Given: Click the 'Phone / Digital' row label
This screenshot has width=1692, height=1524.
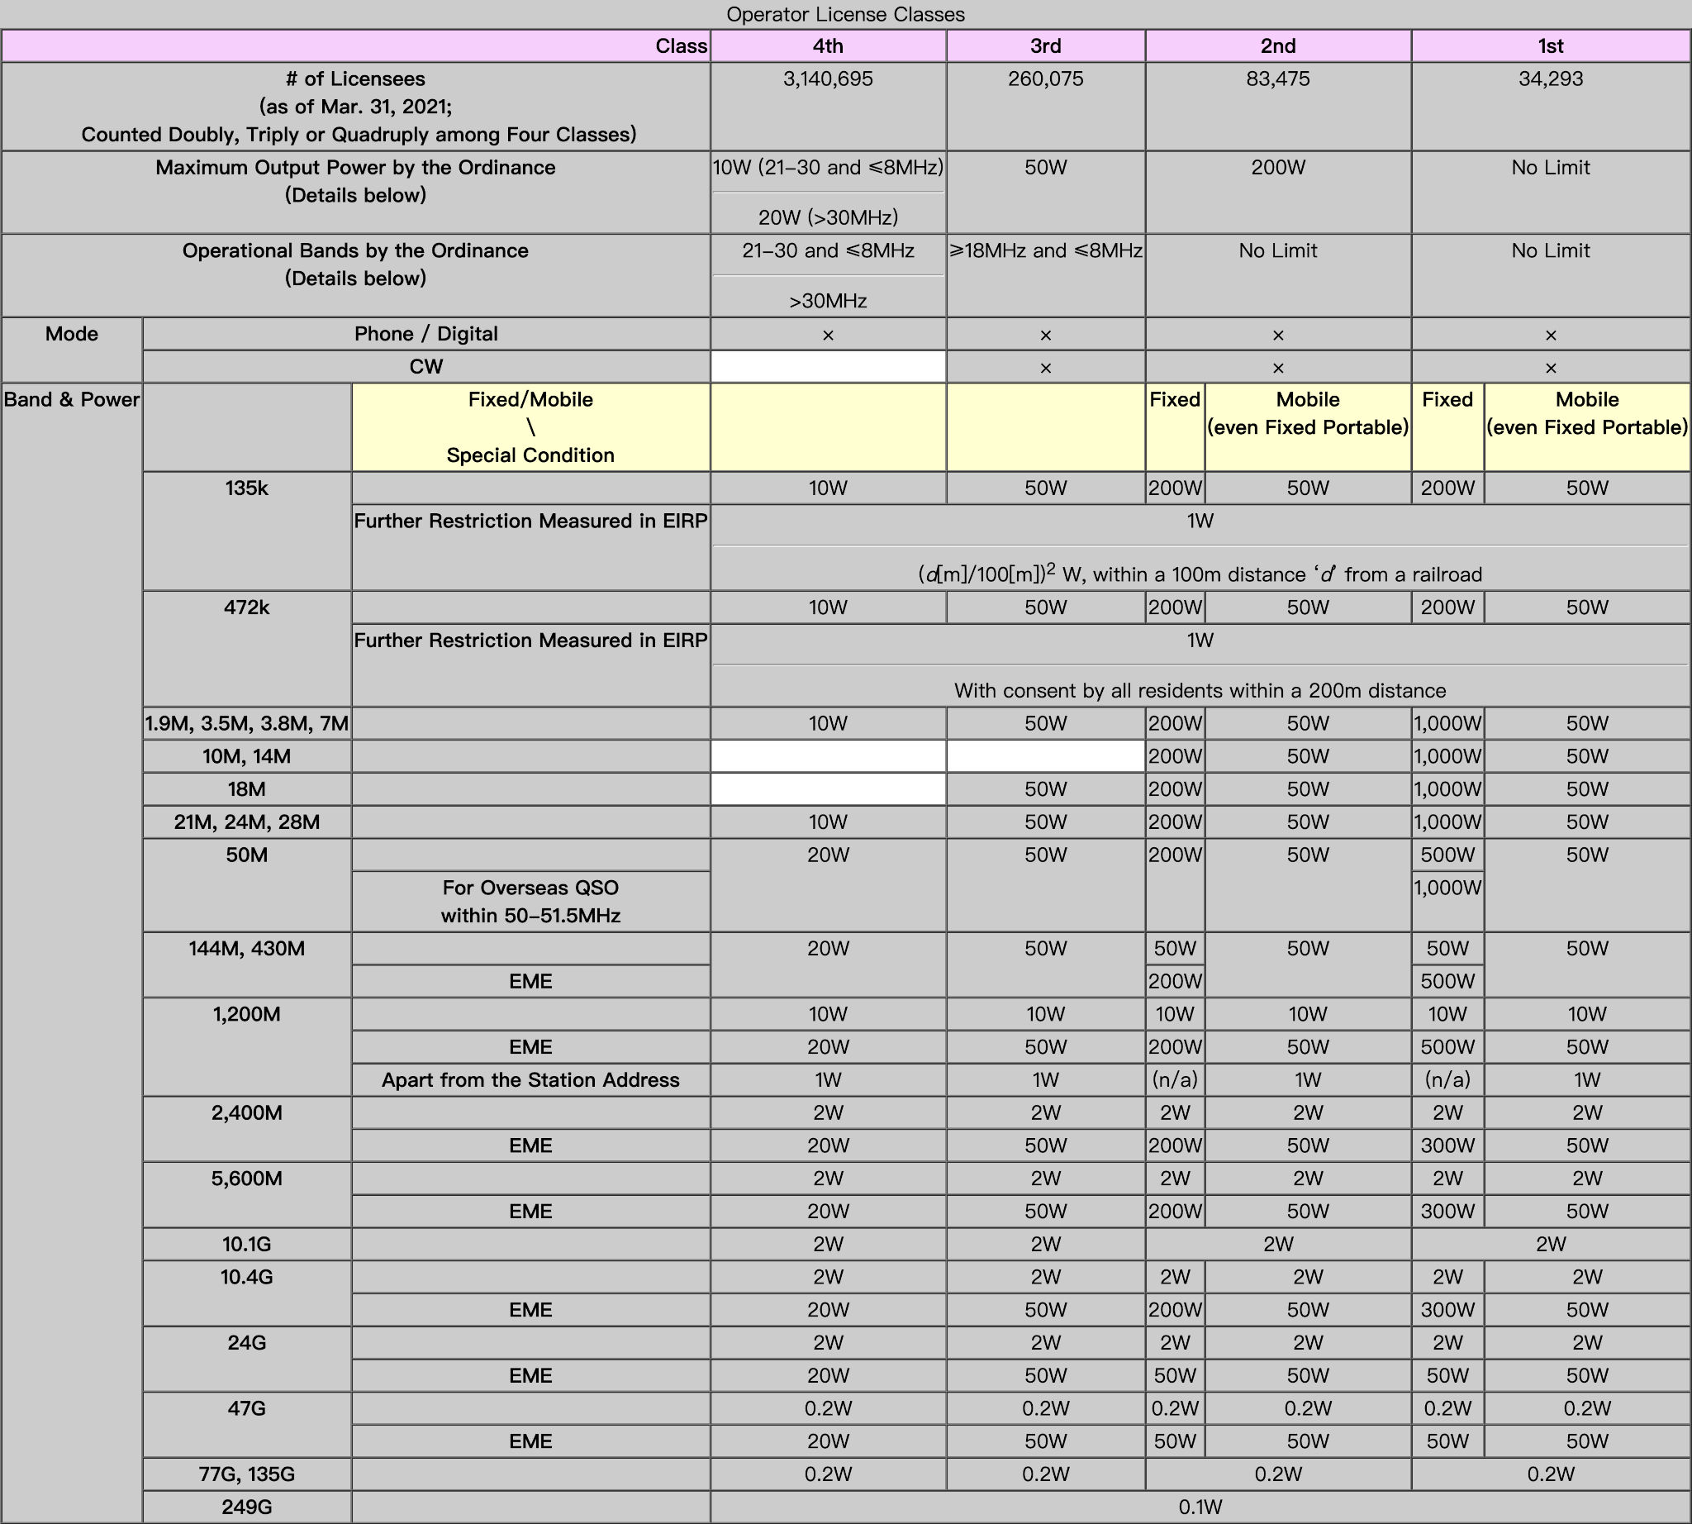Looking at the screenshot, I should [x=426, y=333].
